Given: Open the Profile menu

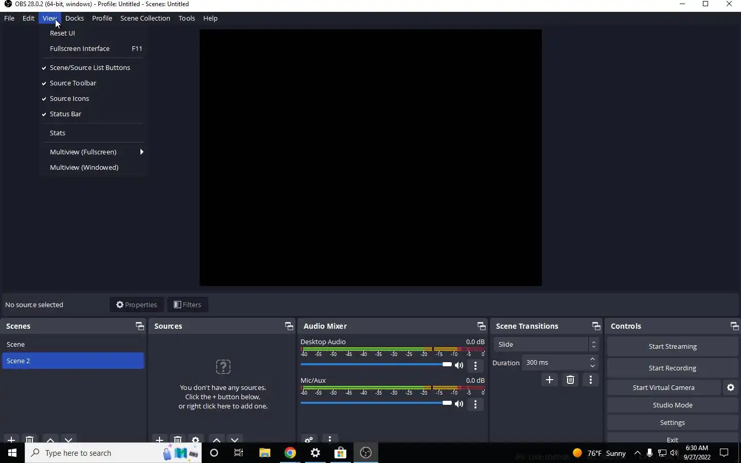Looking at the screenshot, I should (x=102, y=18).
